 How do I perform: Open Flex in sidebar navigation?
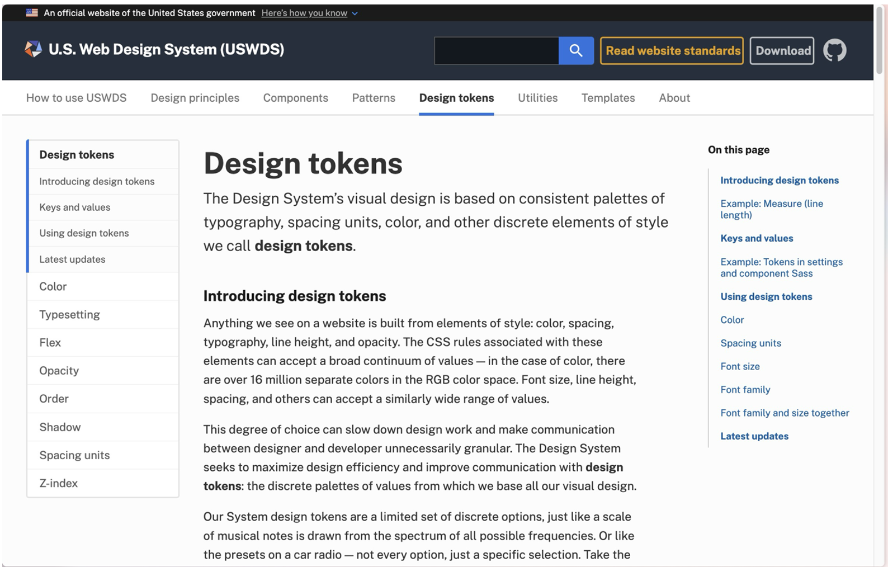[x=103, y=342]
